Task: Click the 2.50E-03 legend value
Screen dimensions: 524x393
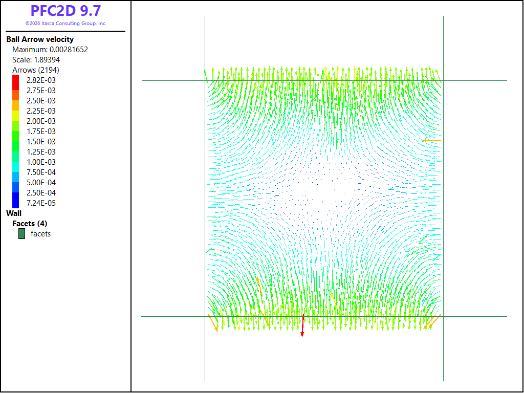Action: click(x=41, y=101)
